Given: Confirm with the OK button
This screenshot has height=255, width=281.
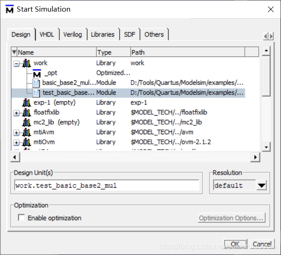Looking at the screenshot, I should coord(236,244).
